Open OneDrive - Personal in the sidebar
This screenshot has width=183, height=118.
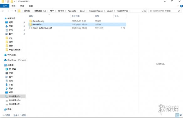[17, 60]
